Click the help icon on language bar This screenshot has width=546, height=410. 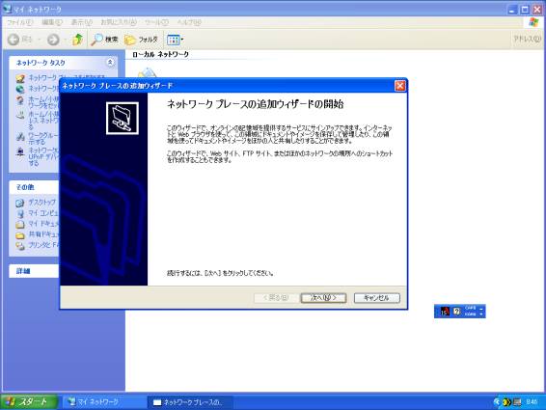[x=456, y=311]
